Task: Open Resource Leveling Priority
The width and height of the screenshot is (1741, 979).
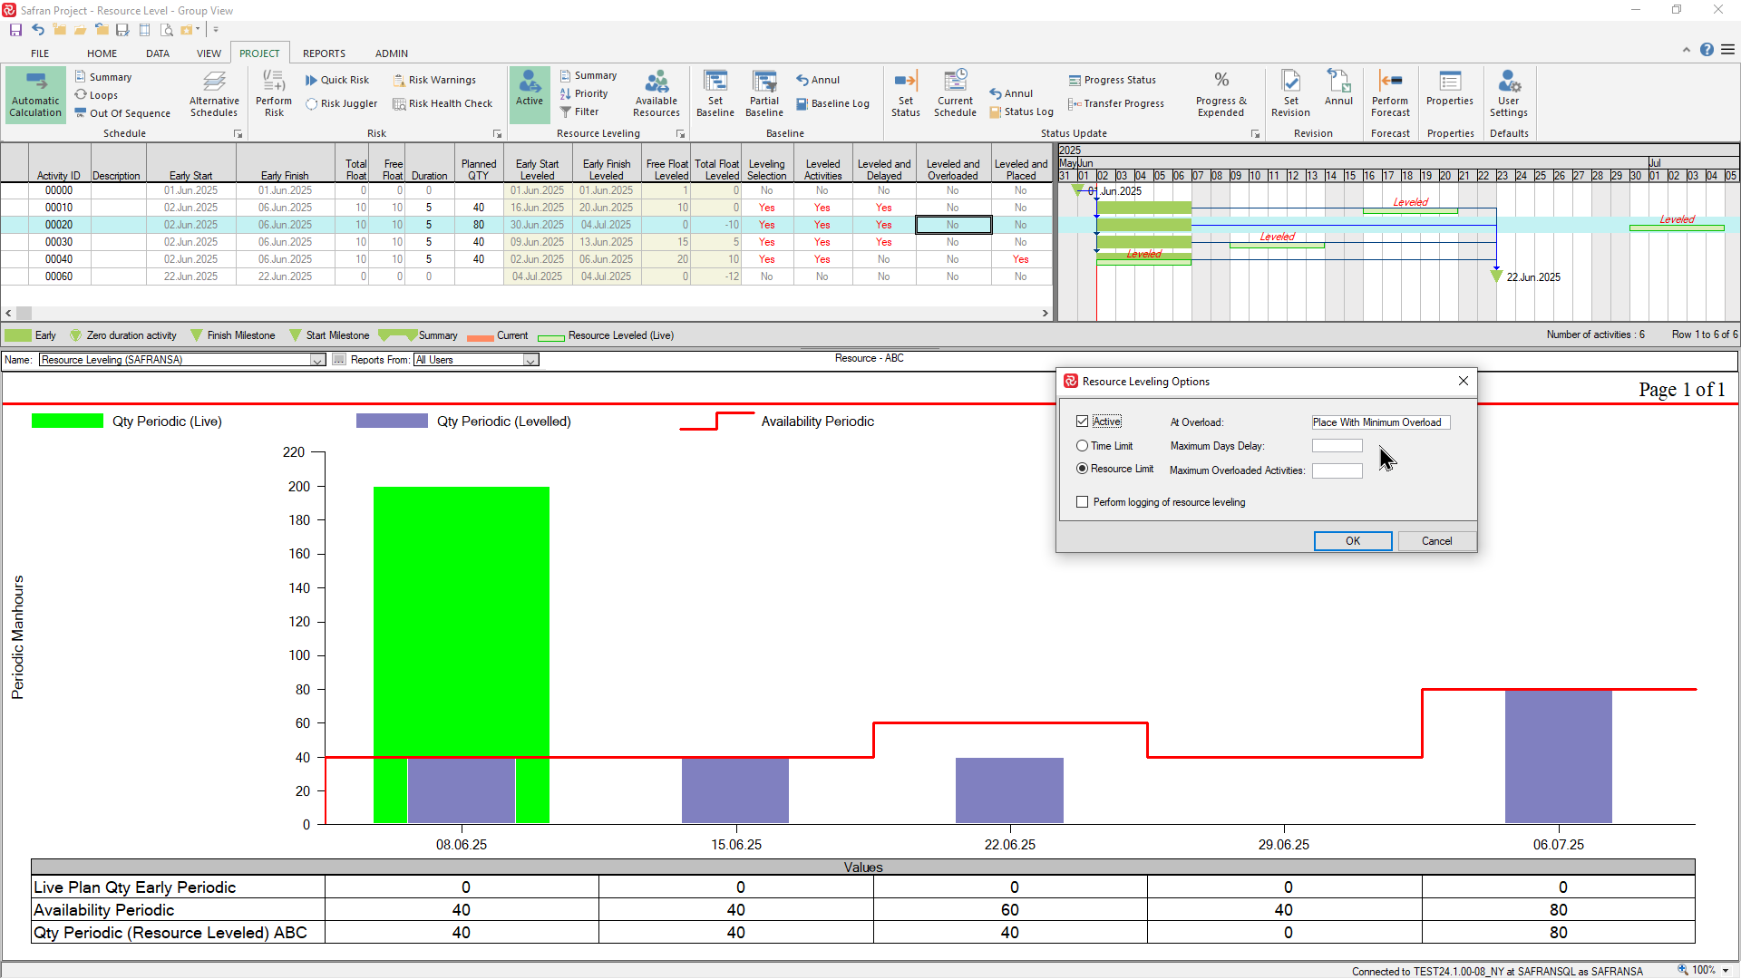Action: click(x=584, y=93)
